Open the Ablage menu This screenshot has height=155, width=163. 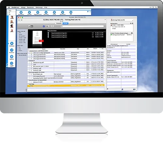tap(23, 8)
